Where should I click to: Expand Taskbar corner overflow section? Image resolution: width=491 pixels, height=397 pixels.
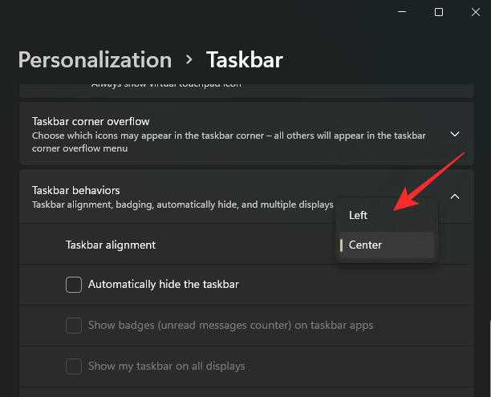point(455,134)
